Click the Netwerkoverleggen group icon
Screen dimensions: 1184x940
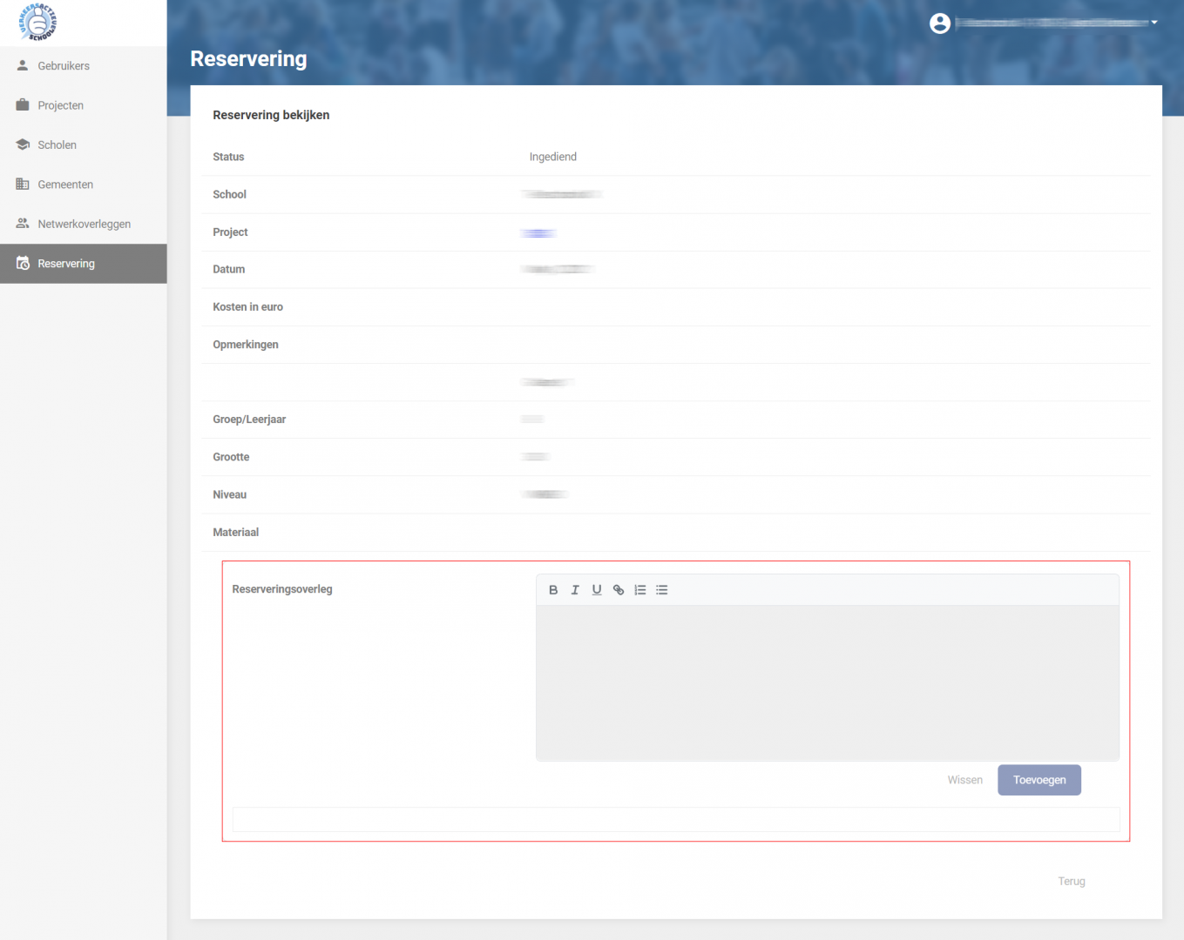tap(23, 224)
